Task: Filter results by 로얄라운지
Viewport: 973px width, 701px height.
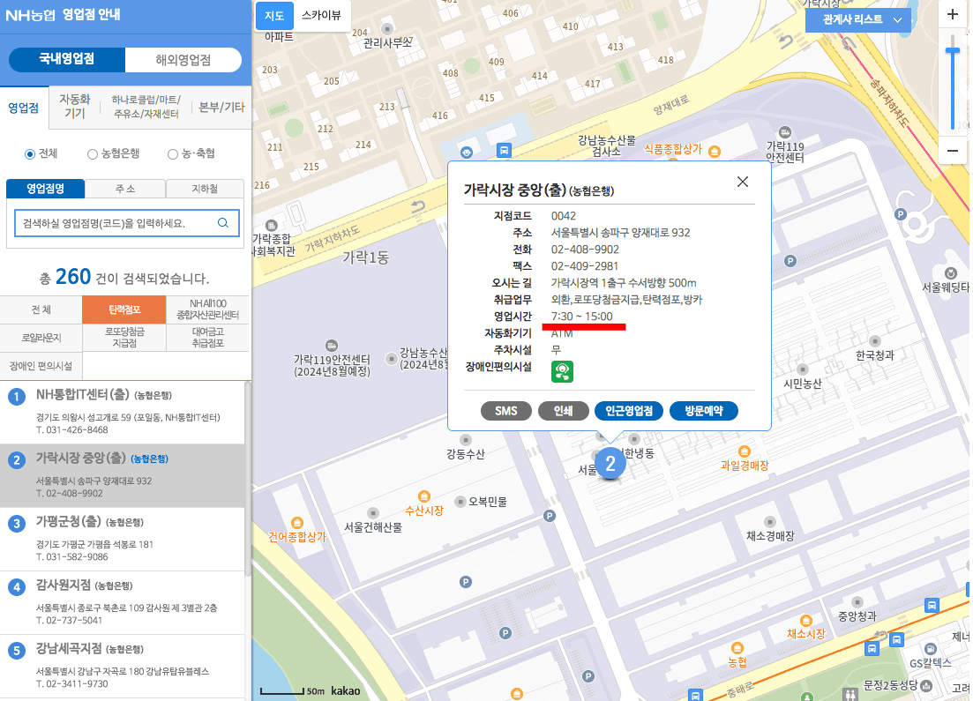Action: click(x=41, y=338)
